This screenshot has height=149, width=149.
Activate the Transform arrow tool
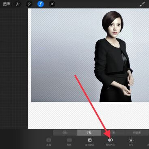pyautogui.click(x=52, y=4)
